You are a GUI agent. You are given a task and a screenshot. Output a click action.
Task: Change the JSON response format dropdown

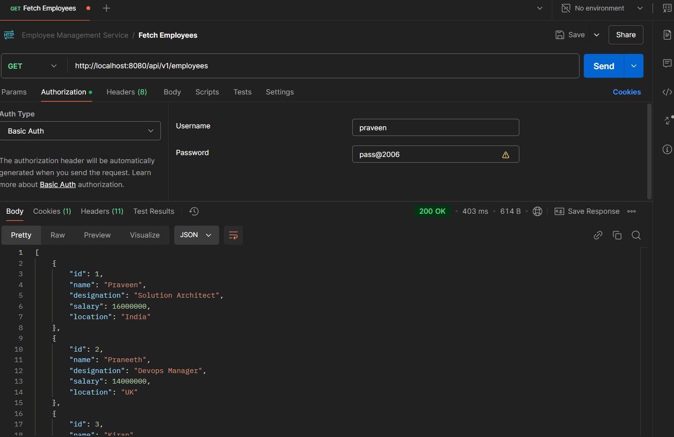click(196, 235)
